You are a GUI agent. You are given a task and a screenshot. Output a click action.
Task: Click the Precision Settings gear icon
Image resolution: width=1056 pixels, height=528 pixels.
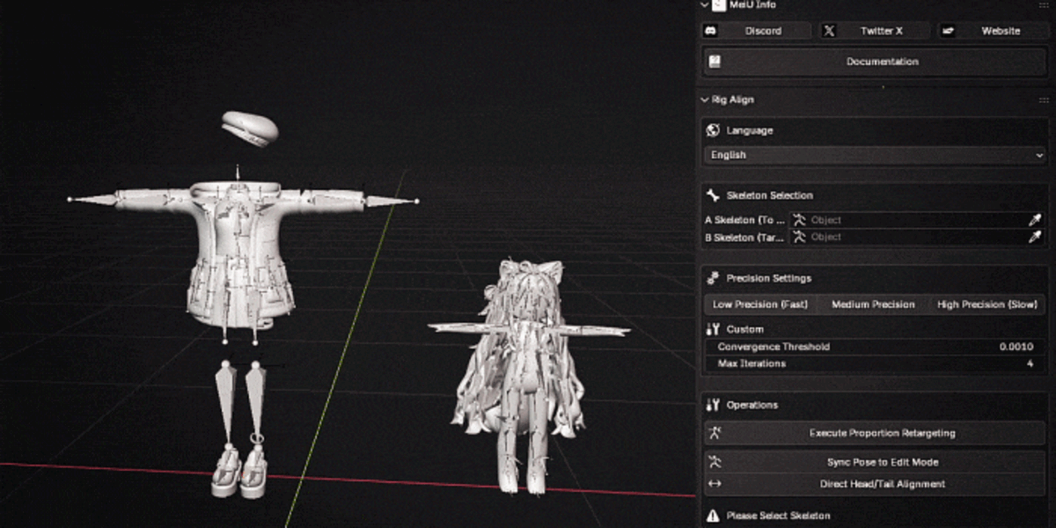tap(713, 278)
